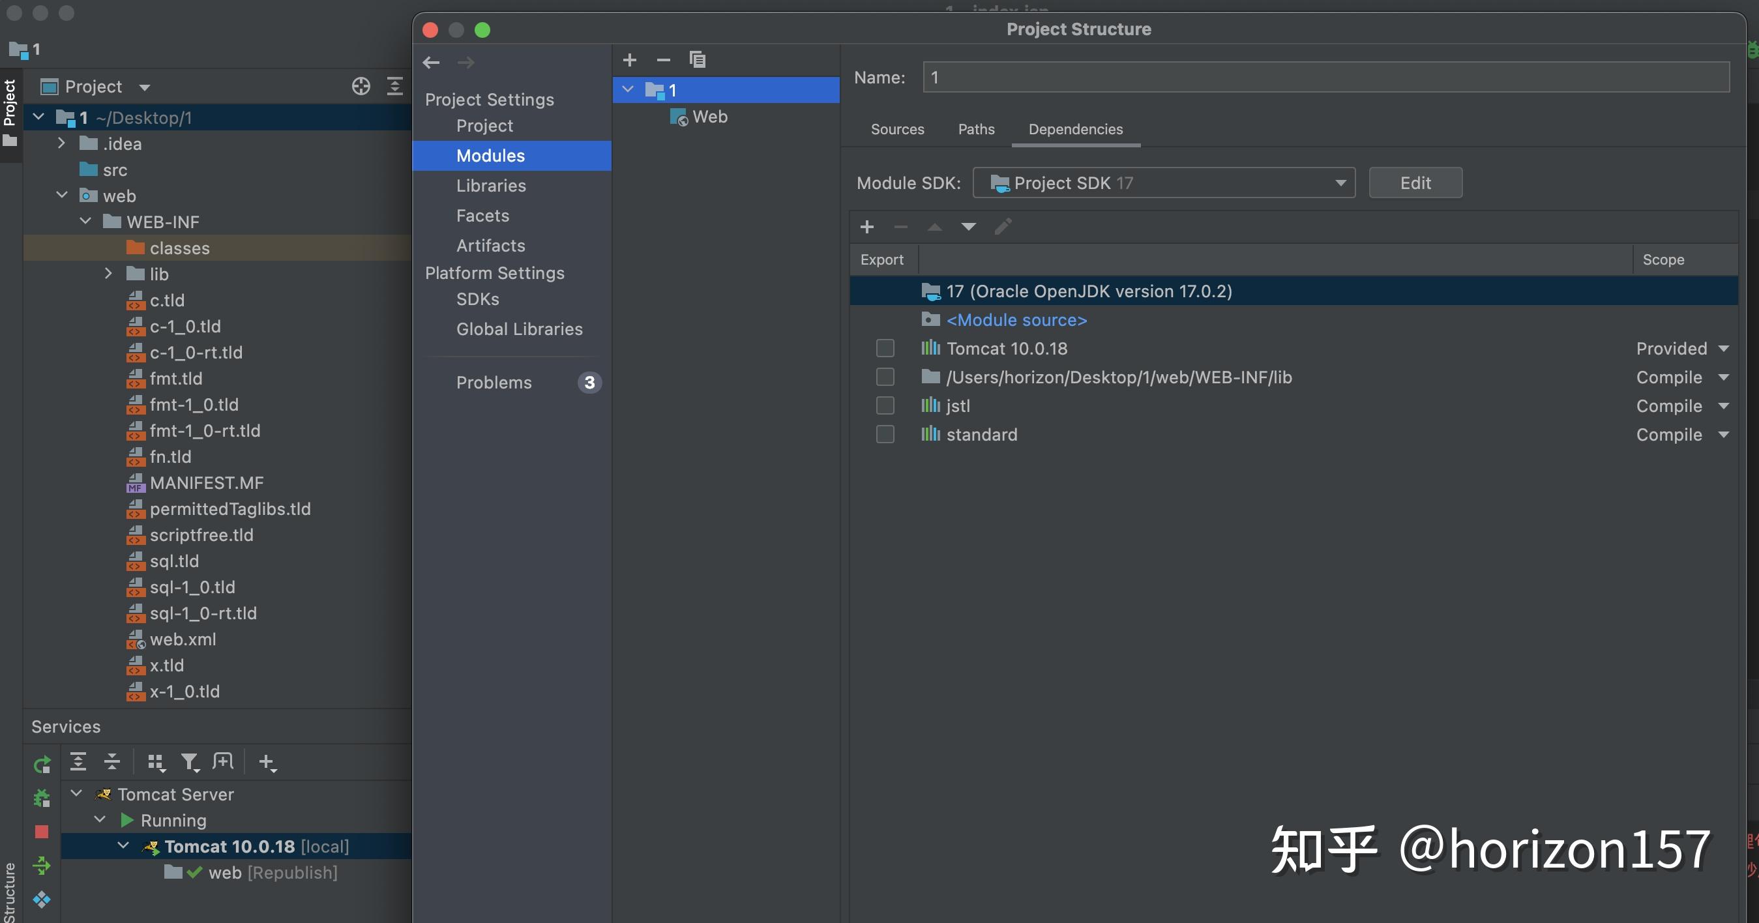Click the back navigation arrow
Screen dimensions: 1759x923
[x=431, y=62]
